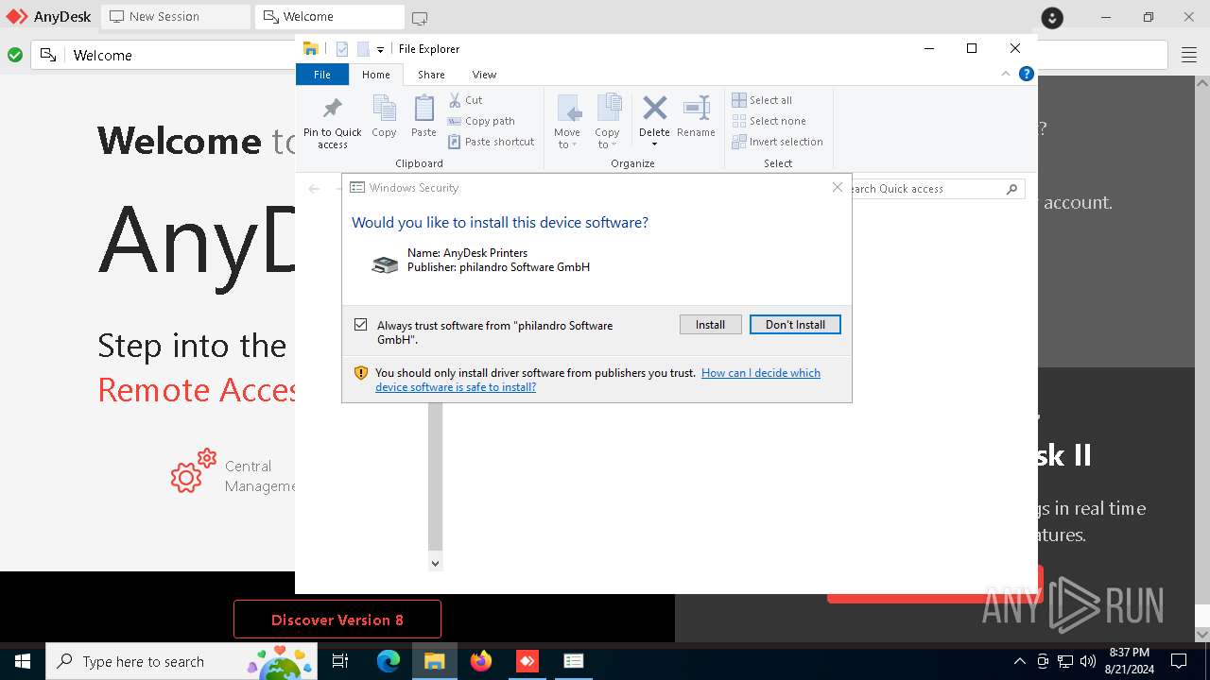
Task: Click the Copy ribbon icon
Action: coord(384,116)
